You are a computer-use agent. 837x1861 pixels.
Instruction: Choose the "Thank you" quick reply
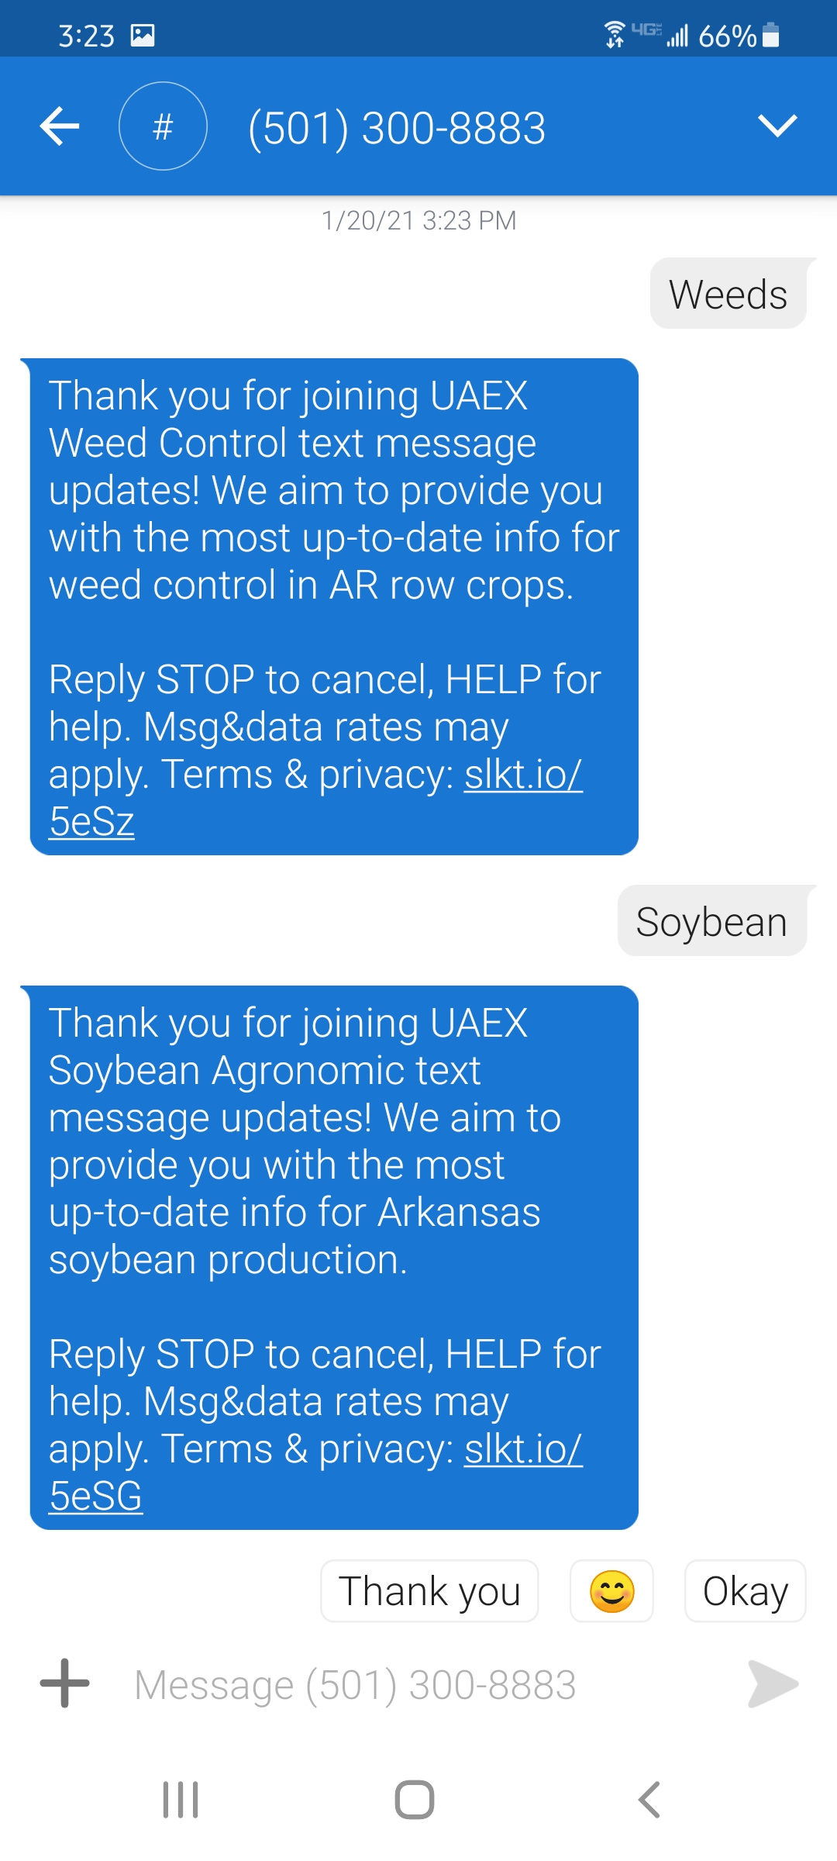tap(429, 1591)
